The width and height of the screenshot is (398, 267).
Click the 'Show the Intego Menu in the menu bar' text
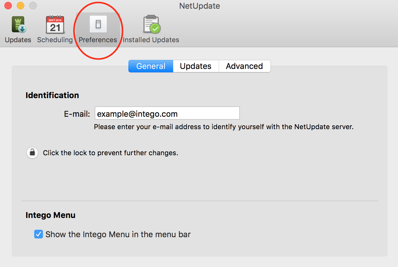point(118,234)
